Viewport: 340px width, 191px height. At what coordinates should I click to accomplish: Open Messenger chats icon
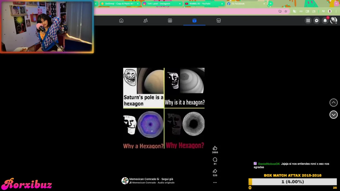[317, 20]
